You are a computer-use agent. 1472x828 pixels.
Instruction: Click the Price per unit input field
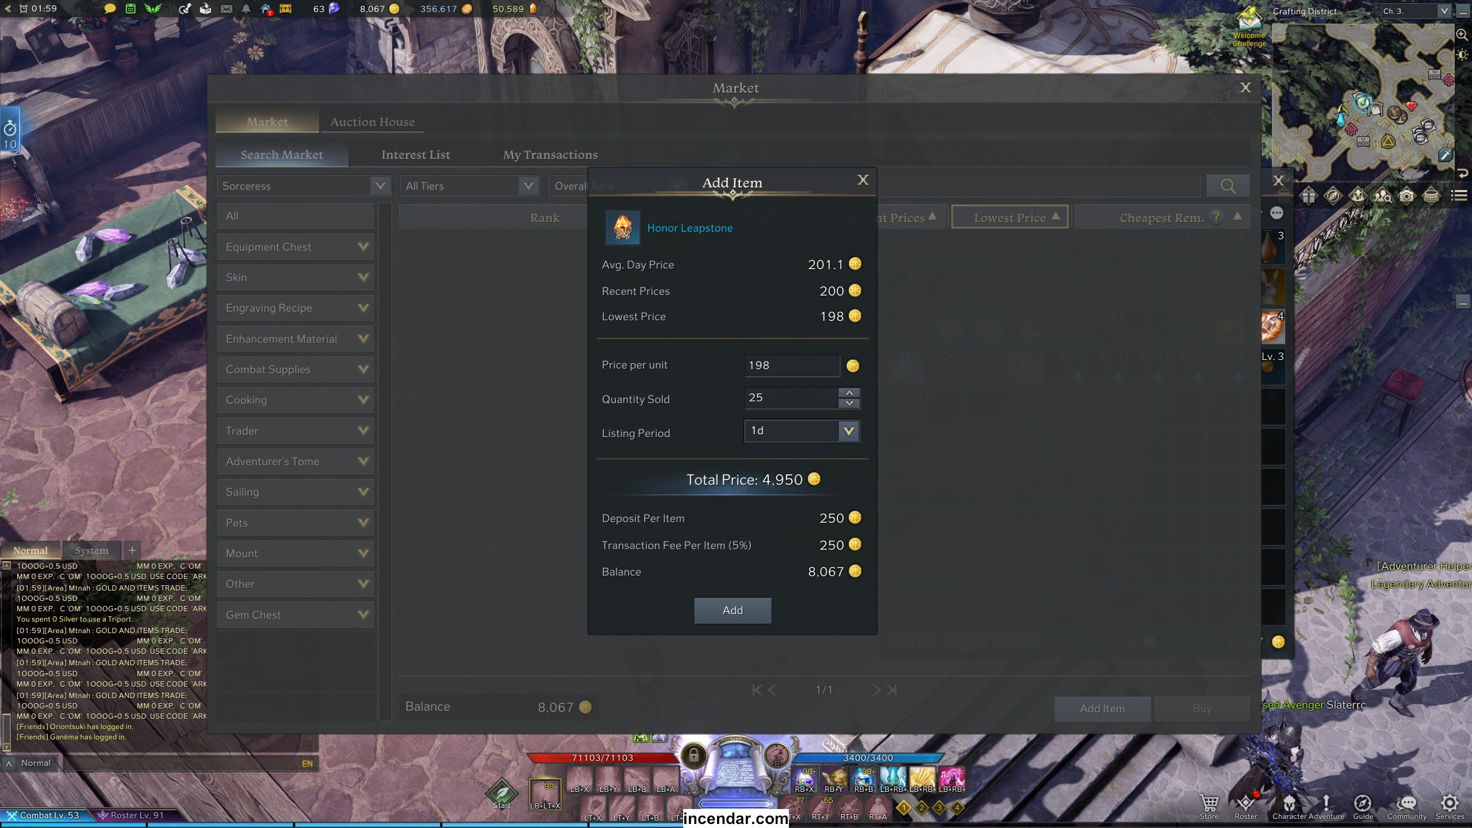[792, 365]
